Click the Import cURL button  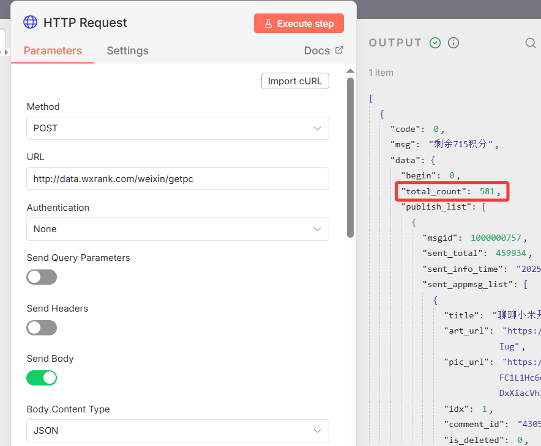pos(295,81)
